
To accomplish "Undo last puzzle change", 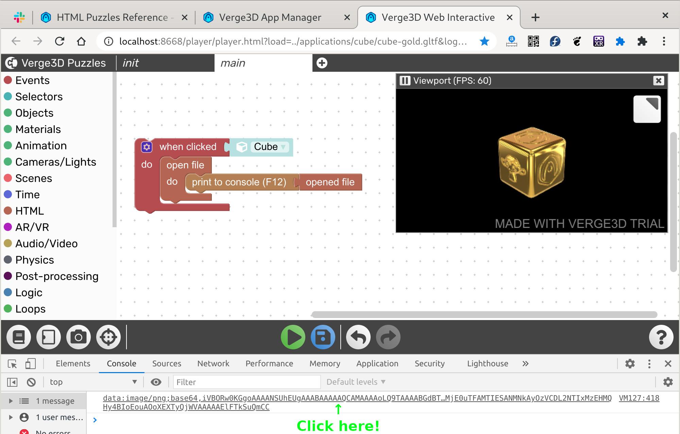I will 358,337.
